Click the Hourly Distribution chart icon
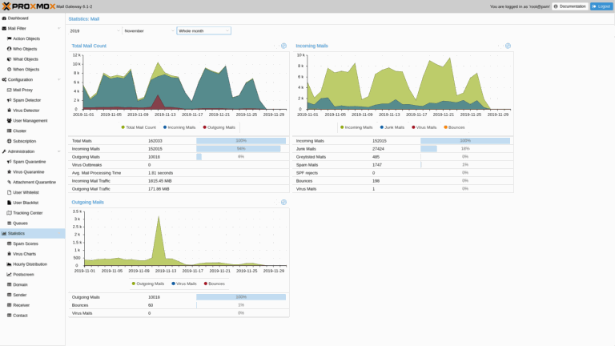This screenshot has height=346, width=615. coord(9,264)
